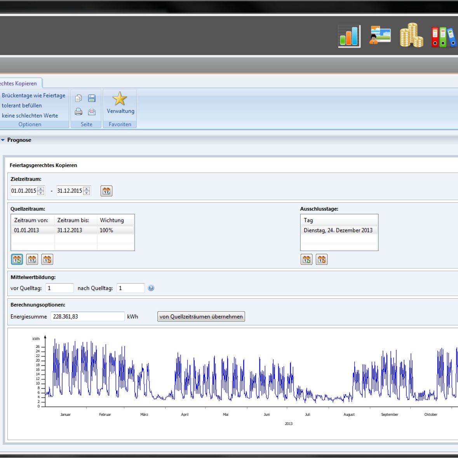Remove the Ausschlusstag with red calendar icon
This screenshot has height=458, width=458.
tap(322, 259)
